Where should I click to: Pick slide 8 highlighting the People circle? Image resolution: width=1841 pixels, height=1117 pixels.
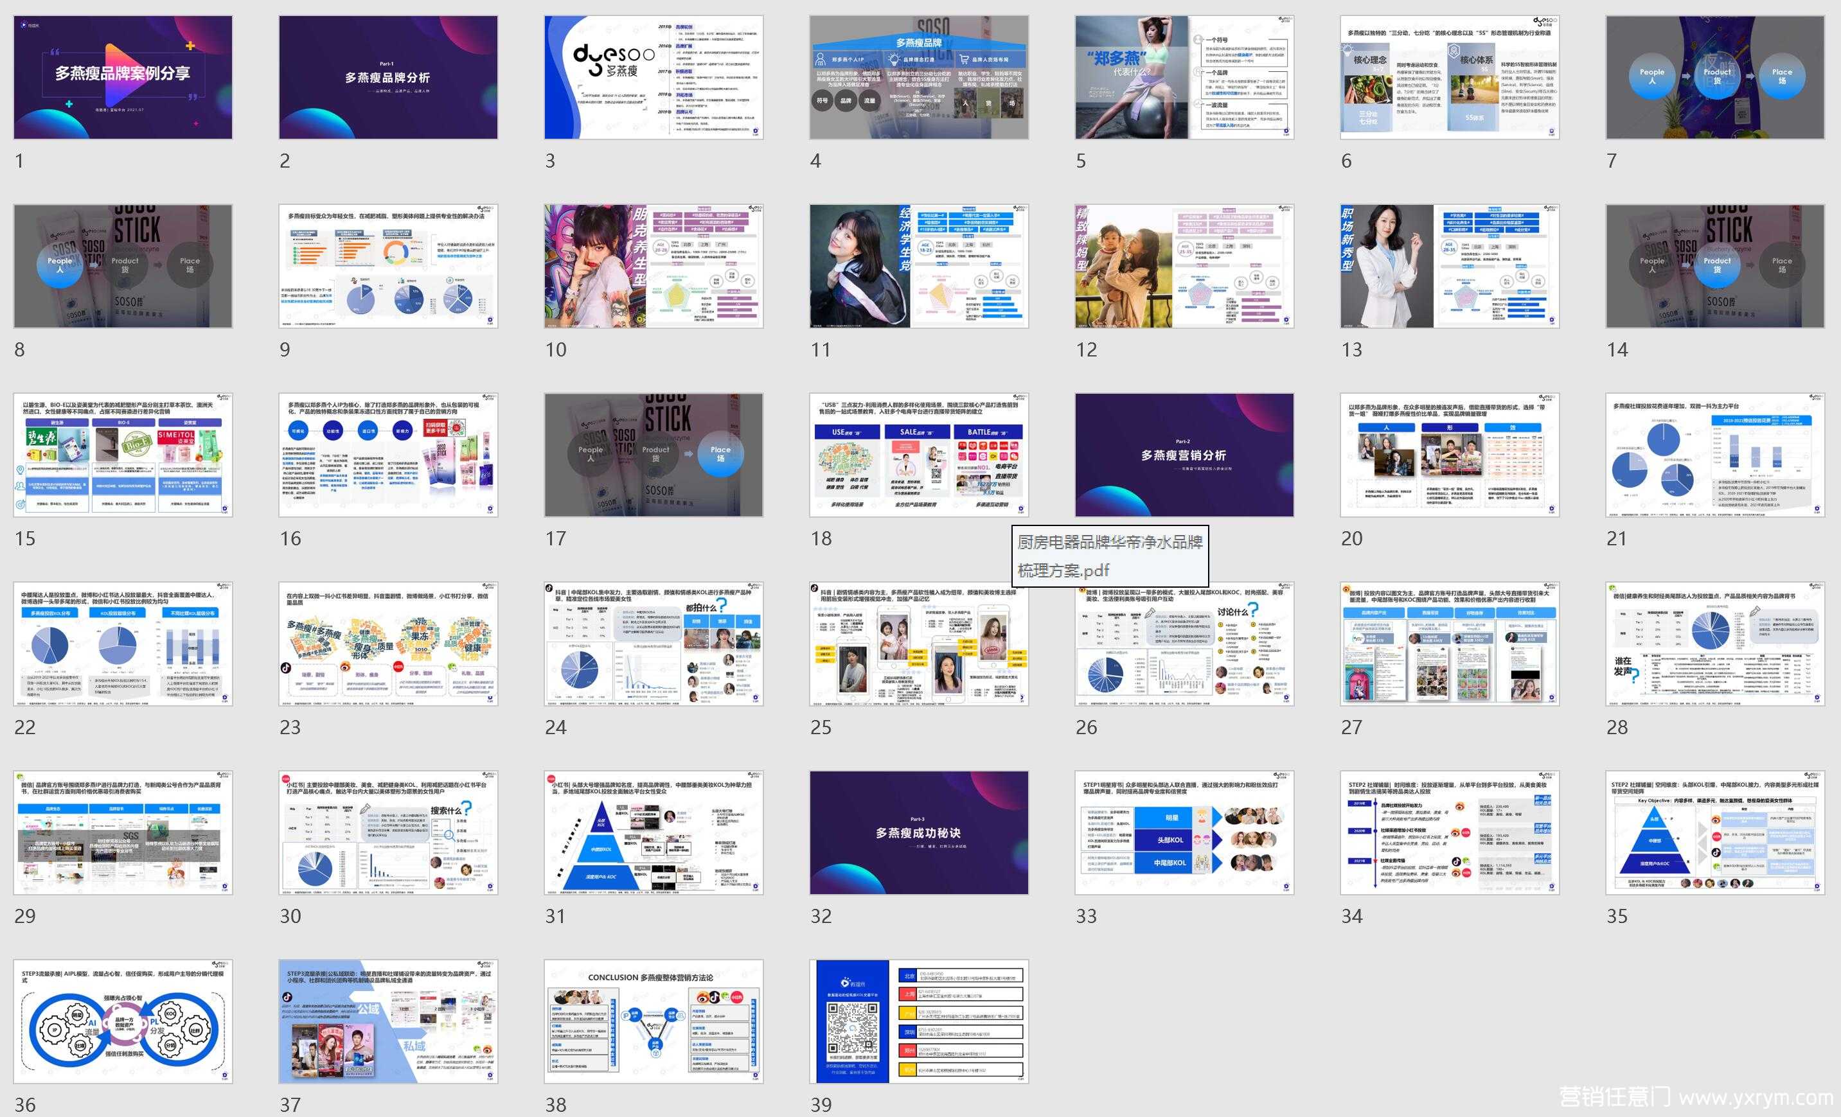[123, 267]
